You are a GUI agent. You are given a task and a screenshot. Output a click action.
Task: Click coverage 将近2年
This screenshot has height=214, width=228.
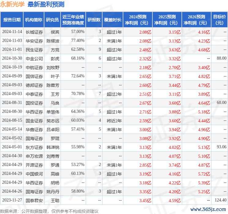114,121
